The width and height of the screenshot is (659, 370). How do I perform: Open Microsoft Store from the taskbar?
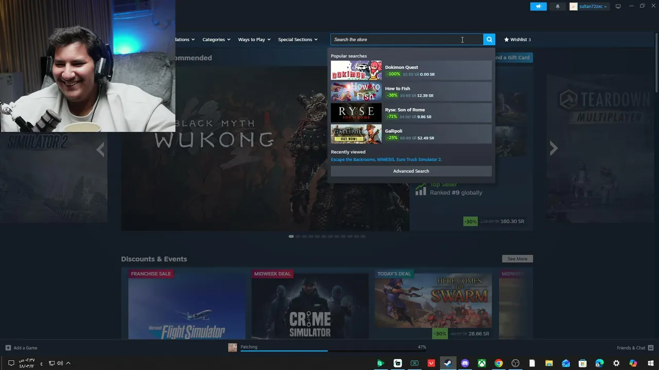[583, 363]
